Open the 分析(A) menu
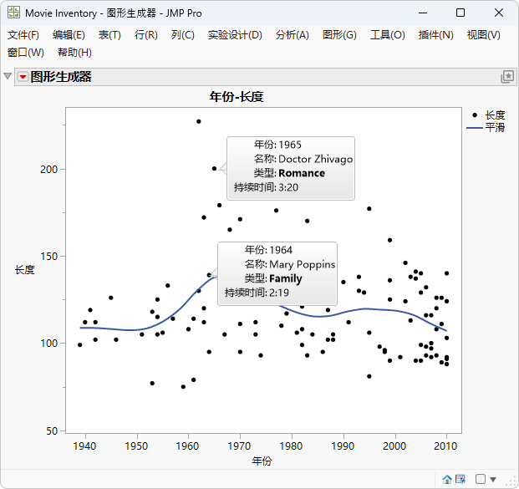Viewport: 519px width, 489px height. [x=293, y=35]
